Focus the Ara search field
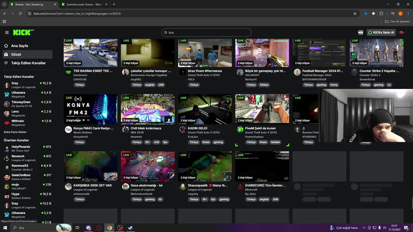Image resolution: width=413 pixels, height=232 pixels. (x=206, y=33)
